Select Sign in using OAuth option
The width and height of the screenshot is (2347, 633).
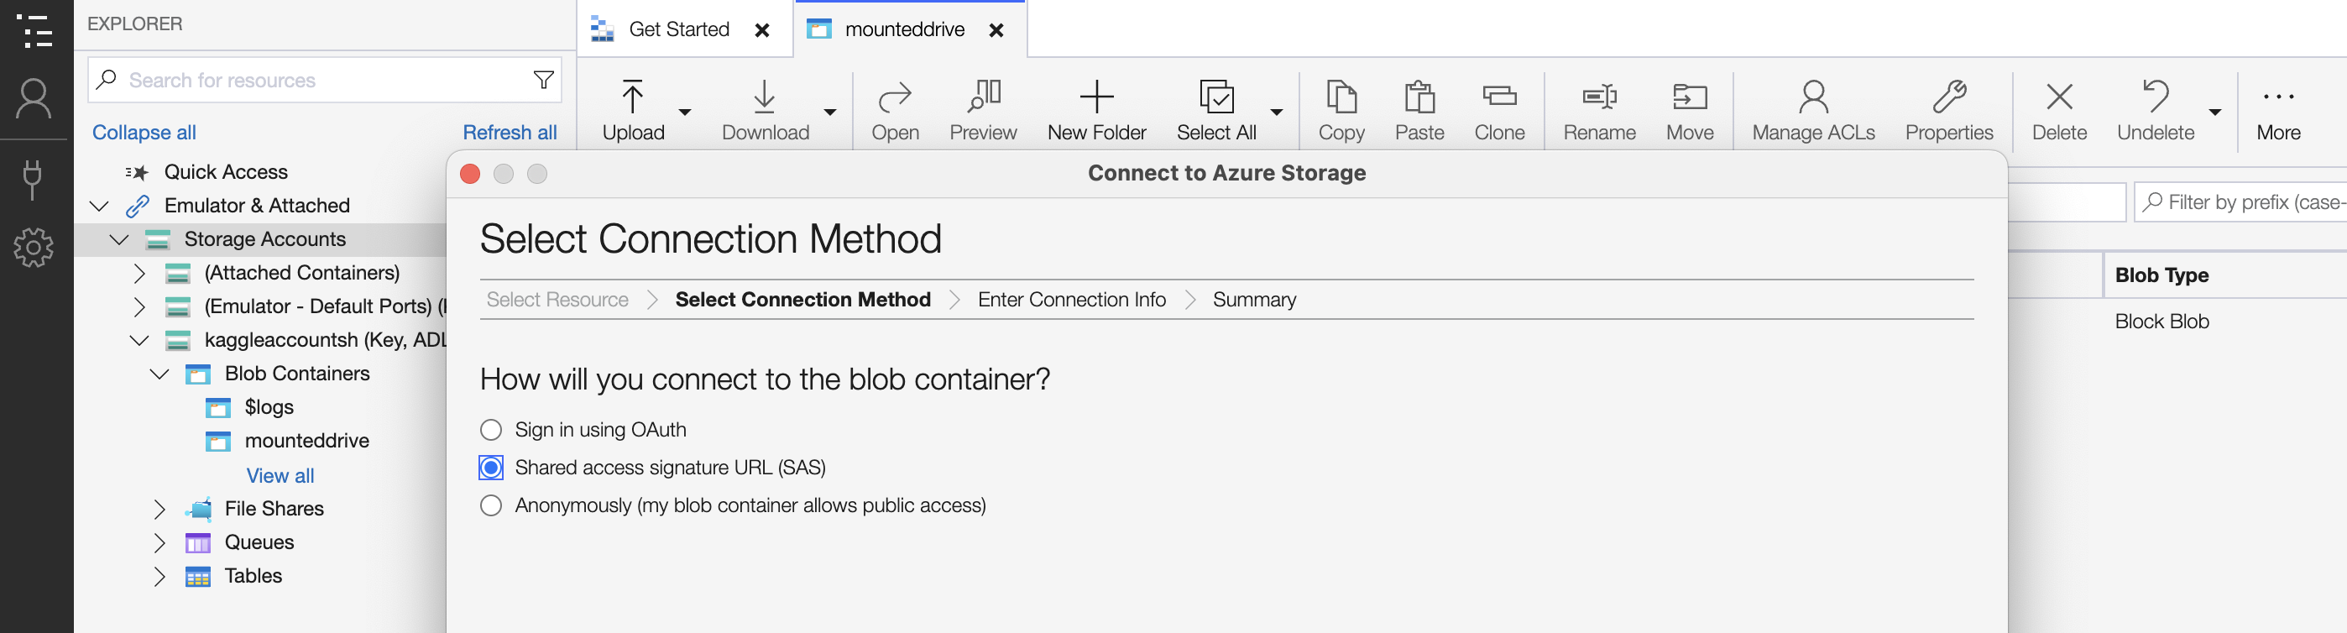click(x=491, y=429)
